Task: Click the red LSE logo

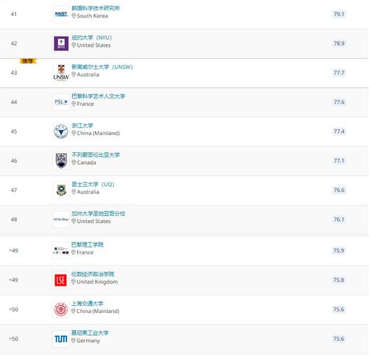Action: [x=61, y=280]
